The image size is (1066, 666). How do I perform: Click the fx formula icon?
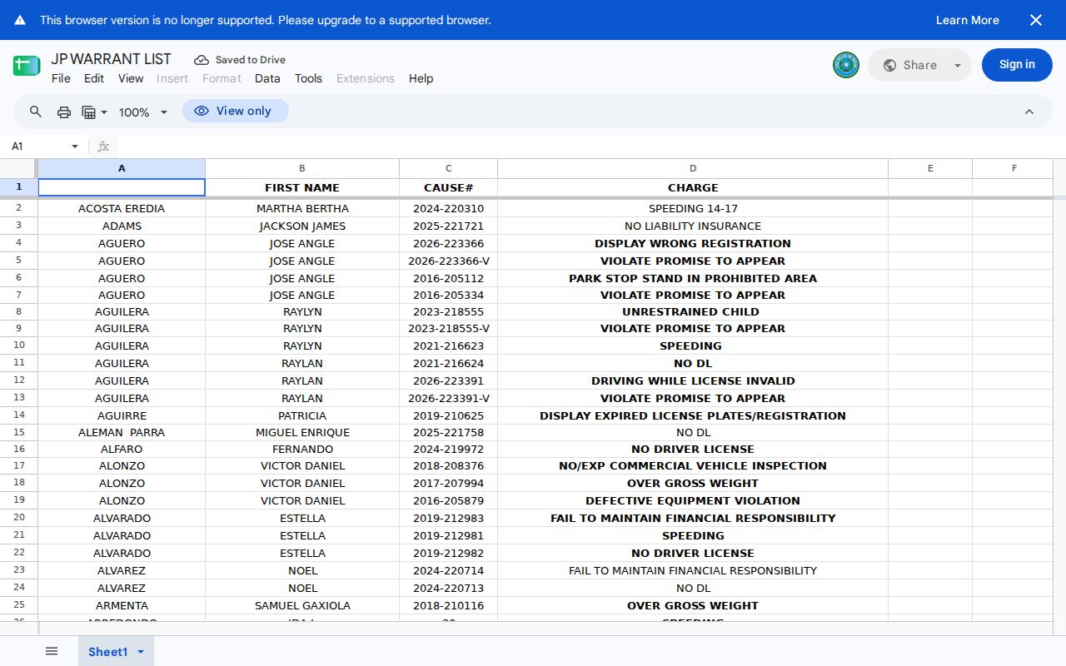click(x=103, y=147)
